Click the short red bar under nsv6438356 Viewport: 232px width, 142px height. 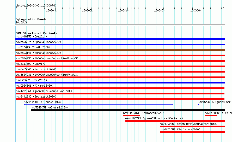pos(211,115)
